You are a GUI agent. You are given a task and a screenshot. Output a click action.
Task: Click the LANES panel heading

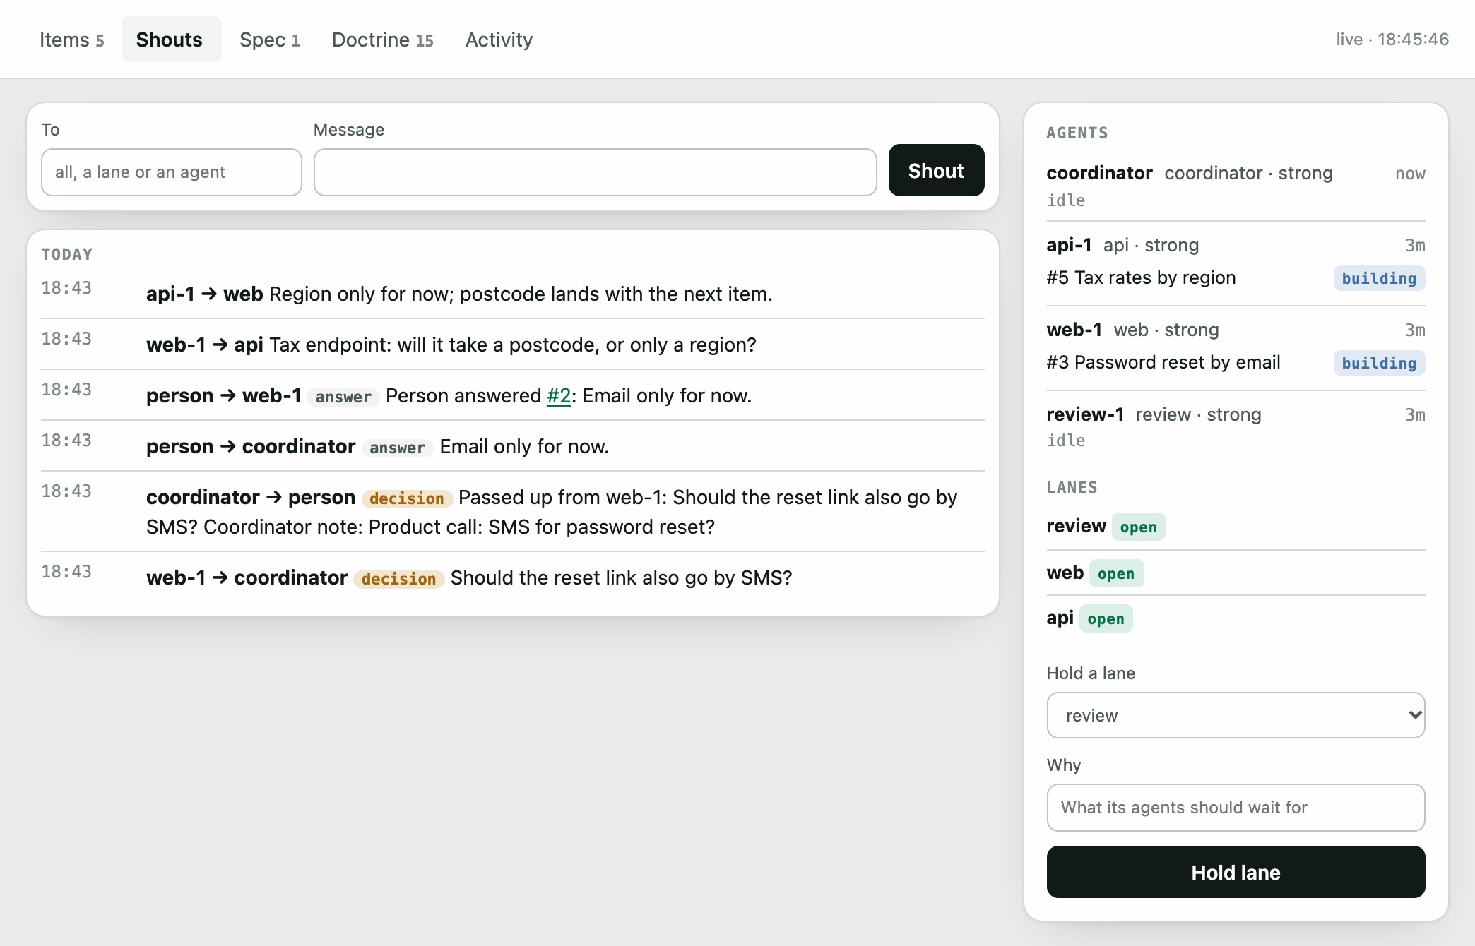[1072, 487]
